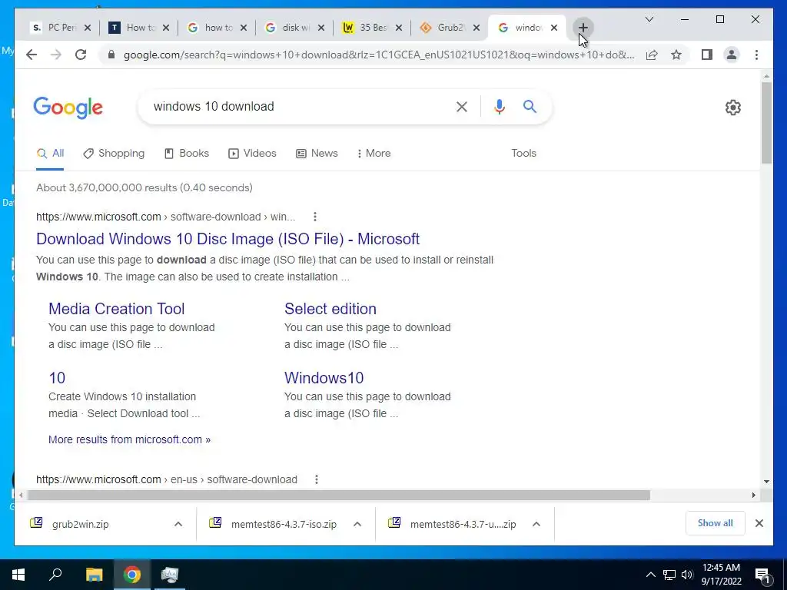Open the Windows10 sitelink

(x=324, y=378)
